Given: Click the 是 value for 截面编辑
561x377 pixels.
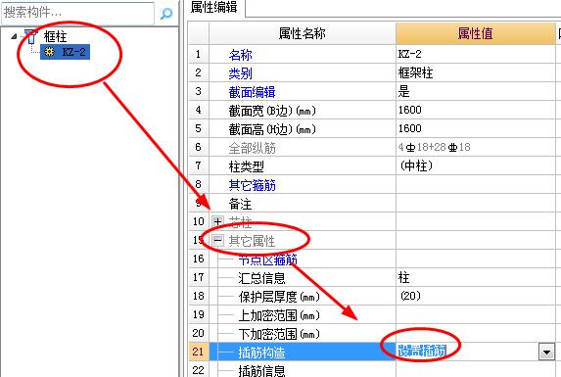Looking at the screenshot, I should 475,92.
